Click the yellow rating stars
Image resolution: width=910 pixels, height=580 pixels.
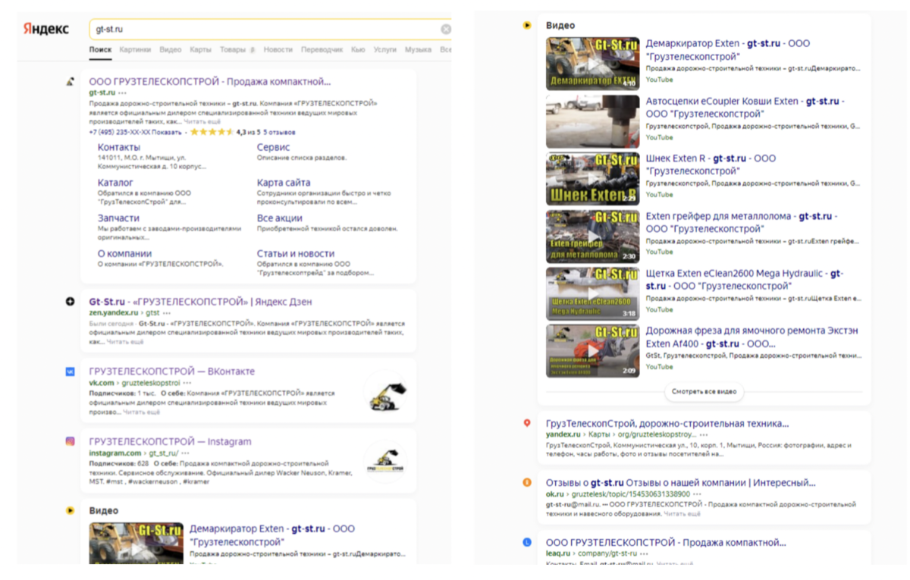click(212, 132)
